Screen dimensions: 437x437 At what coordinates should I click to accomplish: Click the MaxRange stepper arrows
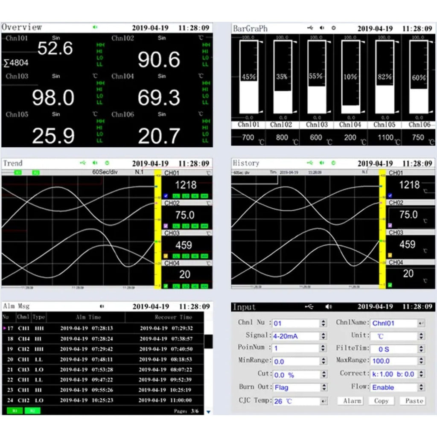[x=421, y=361]
